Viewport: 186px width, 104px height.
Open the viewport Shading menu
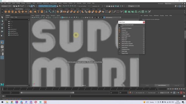(37, 16)
